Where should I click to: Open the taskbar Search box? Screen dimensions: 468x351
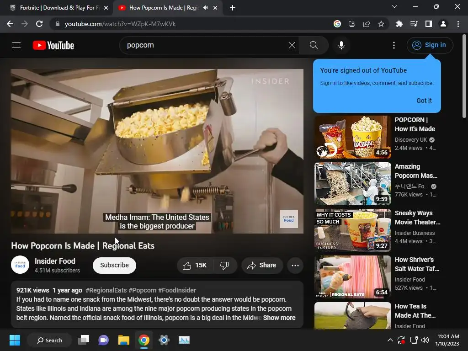pyautogui.click(x=49, y=340)
